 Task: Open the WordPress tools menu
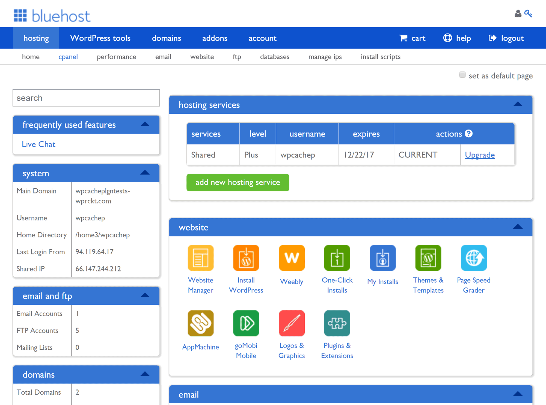pyautogui.click(x=100, y=38)
